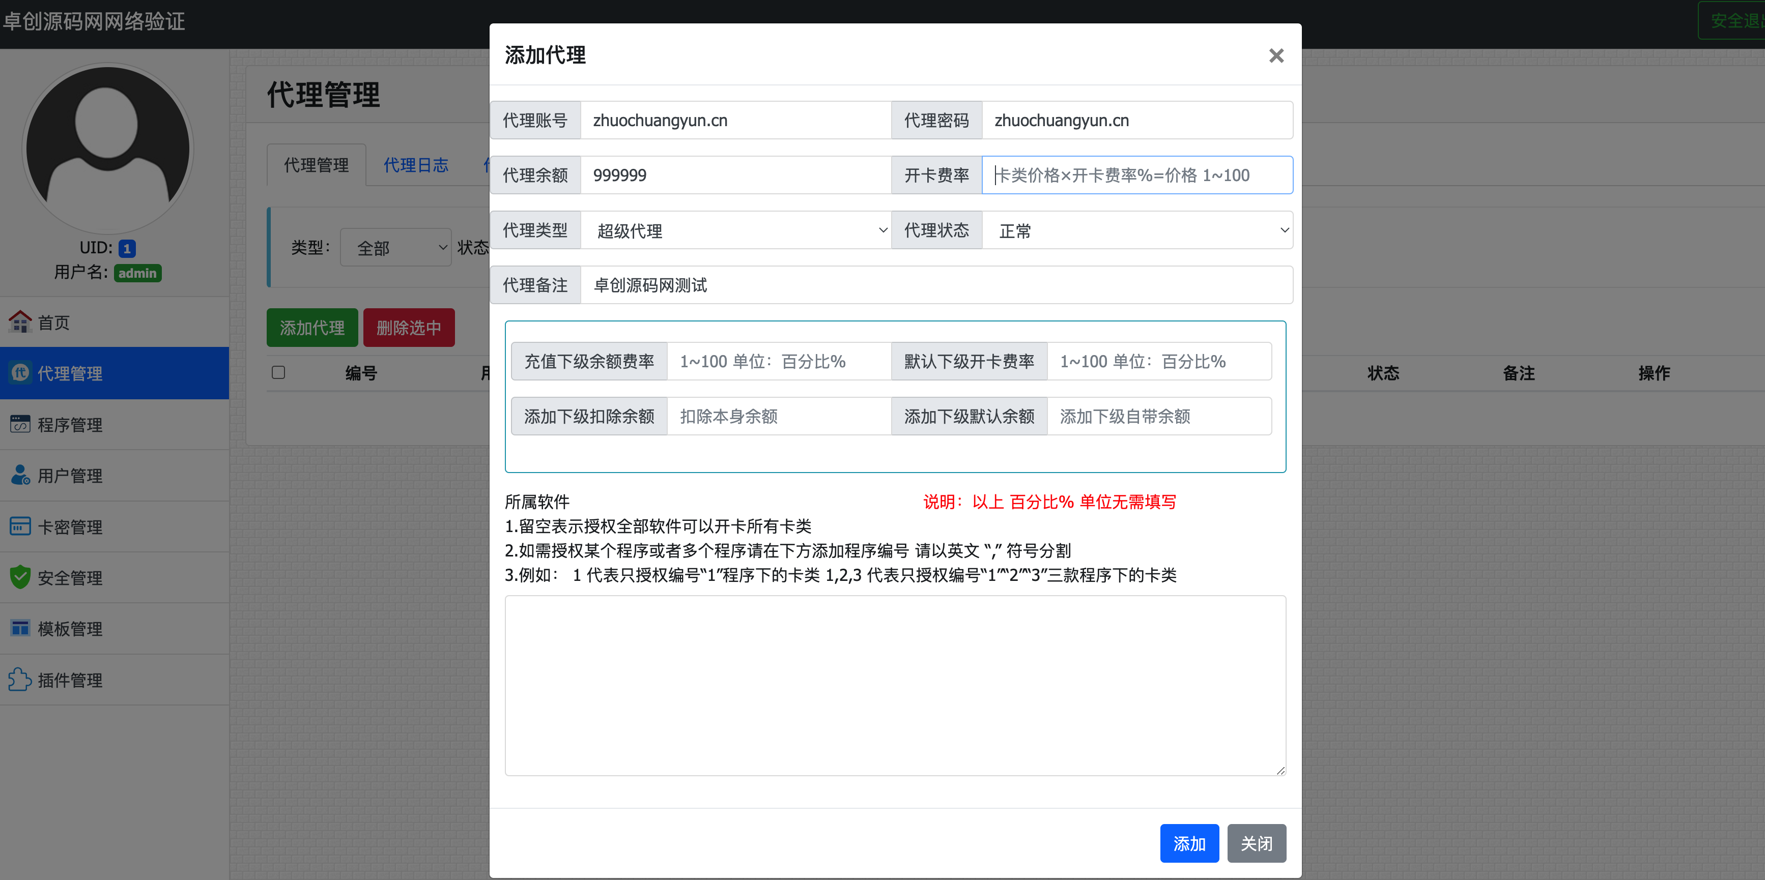Click the gray 关闭 button

point(1257,843)
